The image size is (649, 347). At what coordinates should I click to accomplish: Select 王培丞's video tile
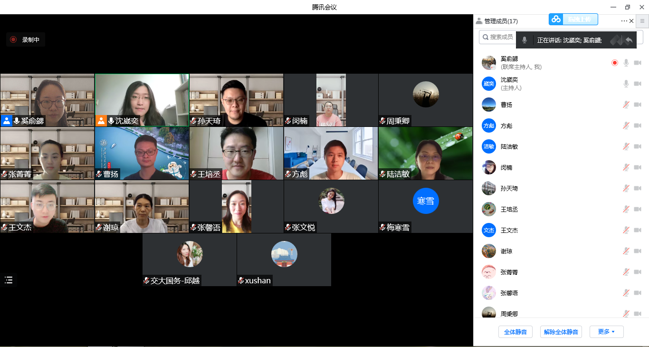tap(236, 153)
